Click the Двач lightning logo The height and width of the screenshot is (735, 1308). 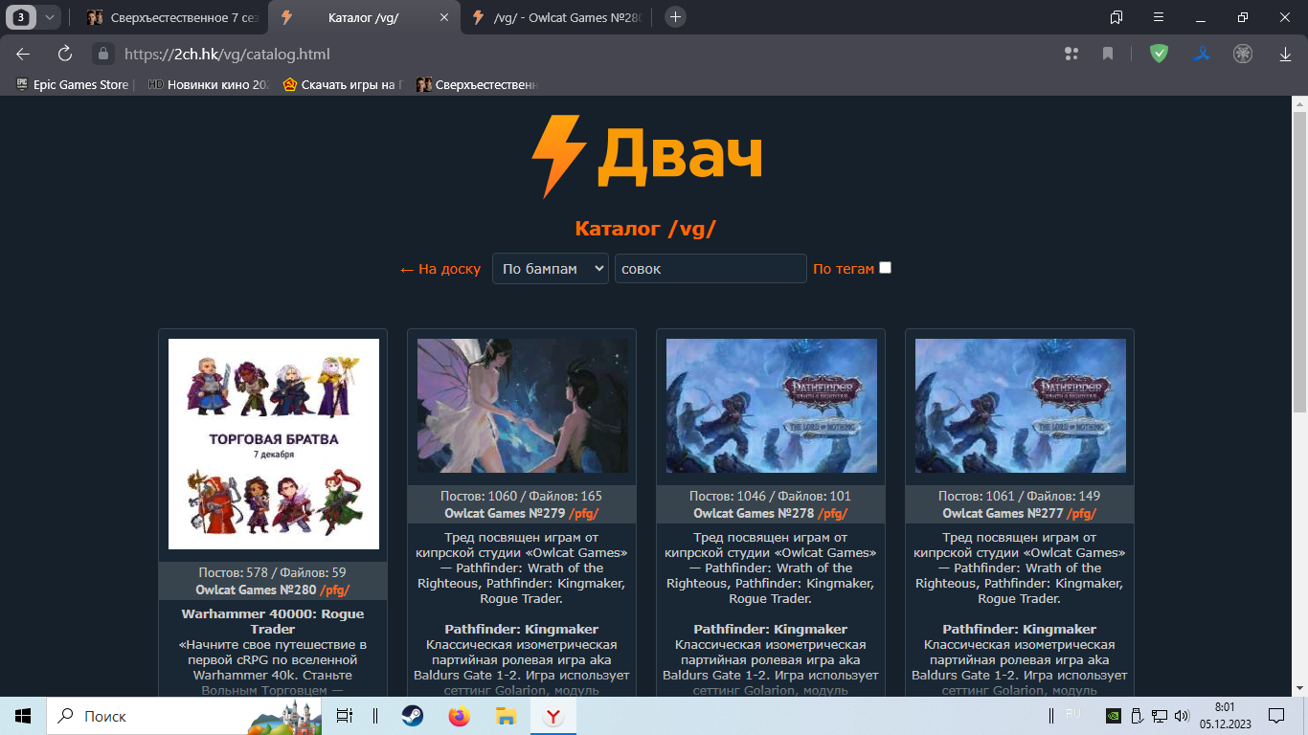pyautogui.click(x=647, y=156)
